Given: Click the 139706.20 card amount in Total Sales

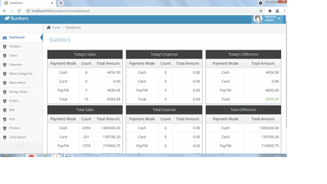Looking at the screenshot, I should [x=112, y=137].
